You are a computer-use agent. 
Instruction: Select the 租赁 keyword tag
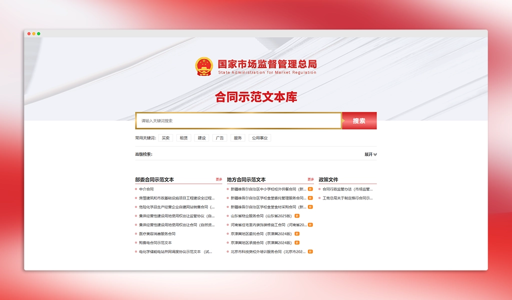point(183,138)
